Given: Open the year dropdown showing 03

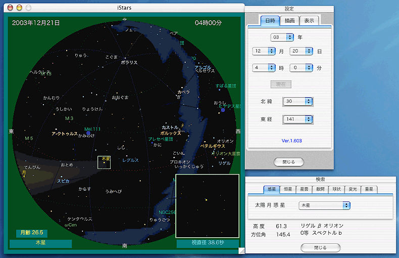Looking at the screenshot, I should [282, 37].
